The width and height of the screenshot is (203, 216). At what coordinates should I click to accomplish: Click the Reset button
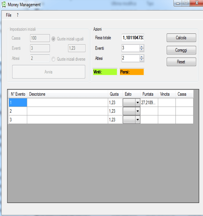[x=181, y=62]
